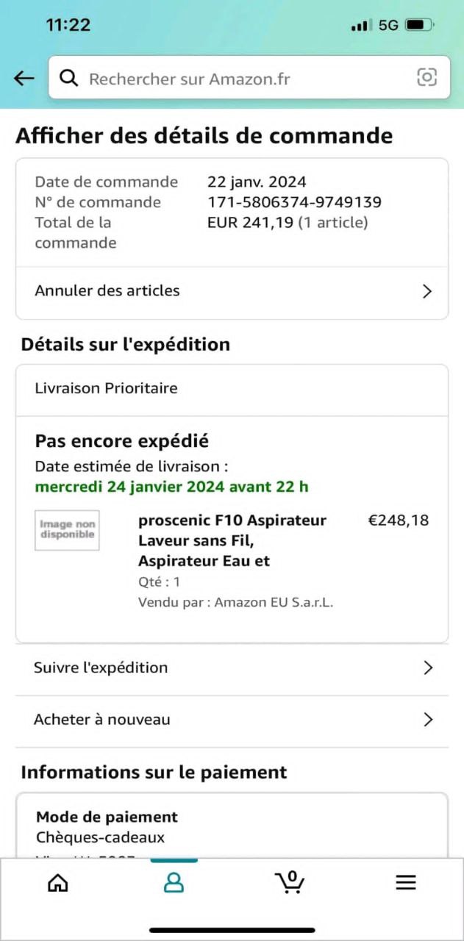Open the account profile icon
The width and height of the screenshot is (464, 941).
(174, 882)
